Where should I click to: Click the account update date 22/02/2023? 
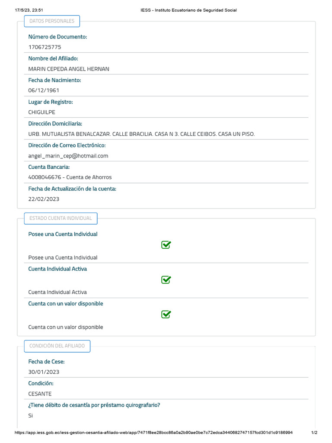pos(44,199)
